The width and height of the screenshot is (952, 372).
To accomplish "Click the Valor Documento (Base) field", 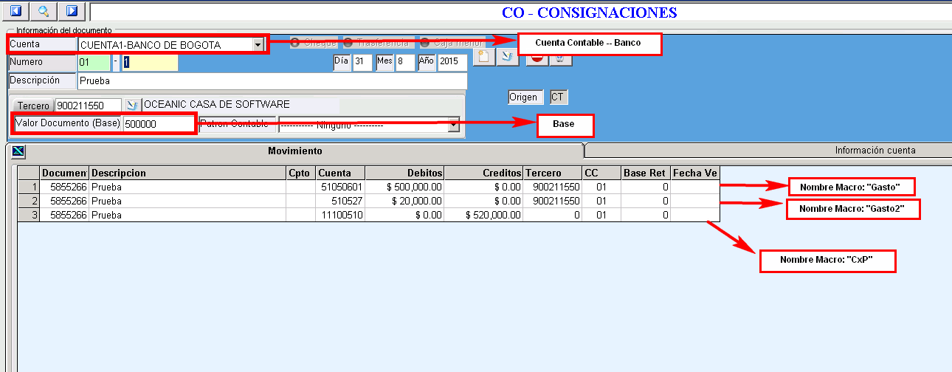I will click(x=158, y=125).
